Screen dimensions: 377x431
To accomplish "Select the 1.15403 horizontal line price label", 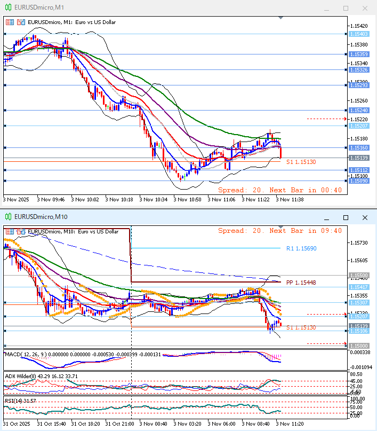I will point(359,34).
